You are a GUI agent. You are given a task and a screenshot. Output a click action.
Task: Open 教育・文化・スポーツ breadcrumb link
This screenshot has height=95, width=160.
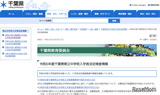54,29
